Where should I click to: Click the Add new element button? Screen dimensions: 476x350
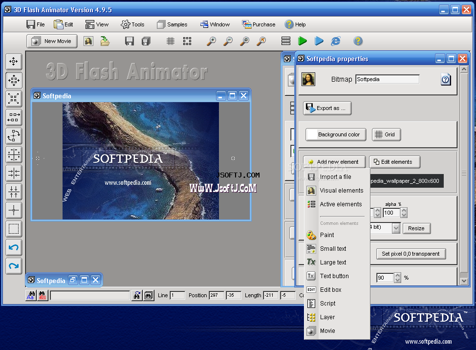point(334,162)
